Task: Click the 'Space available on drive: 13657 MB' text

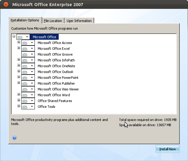Action: (x=145, y=125)
